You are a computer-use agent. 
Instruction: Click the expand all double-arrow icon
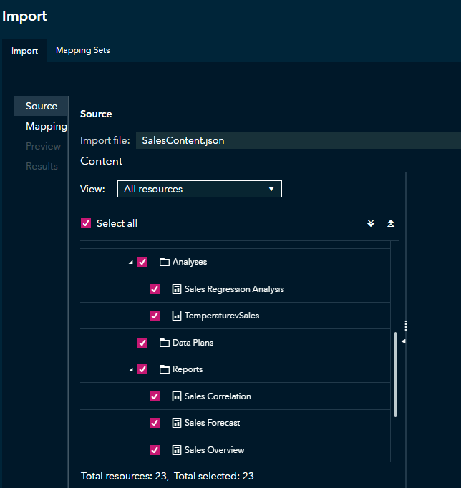(371, 223)
